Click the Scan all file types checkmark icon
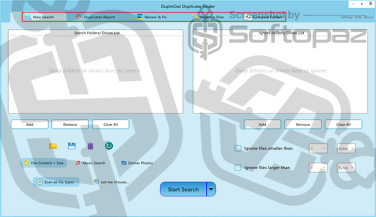The height and width of the screenshot is (217, 376). (x=40, y=182)
